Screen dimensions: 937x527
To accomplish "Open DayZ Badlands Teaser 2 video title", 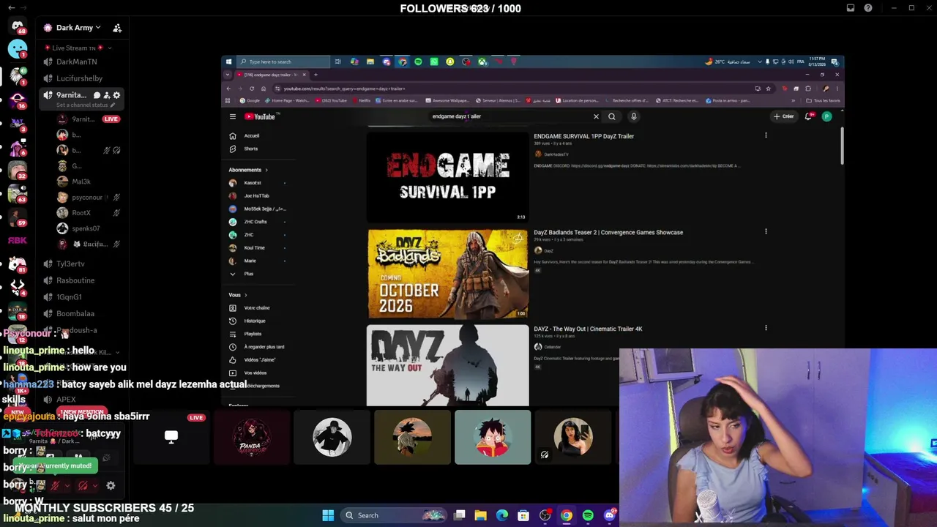I will [x=608, y=233].
